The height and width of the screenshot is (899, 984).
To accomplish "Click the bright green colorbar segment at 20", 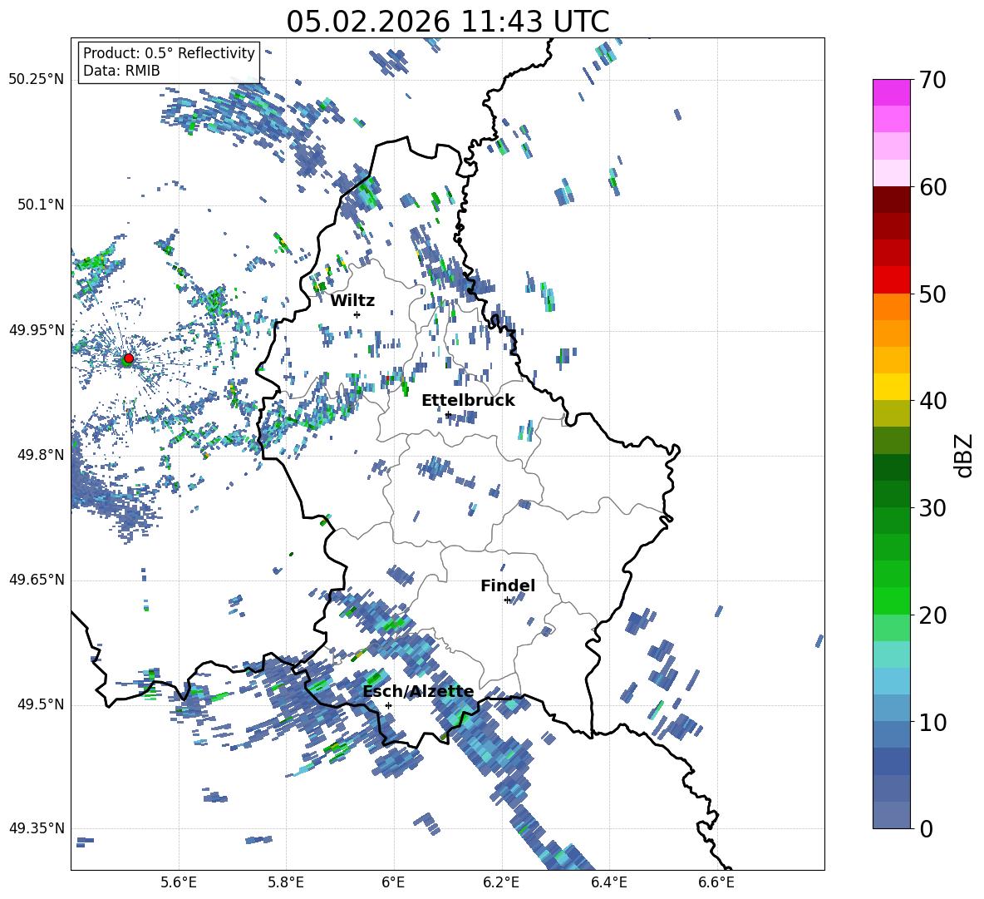I will (891, 600).
